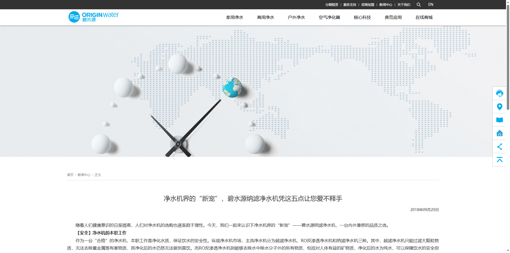The height and width of the screenshot is (253, 510).
Task: Click the ORIGIN Water logo
Action: click(93, 16)
